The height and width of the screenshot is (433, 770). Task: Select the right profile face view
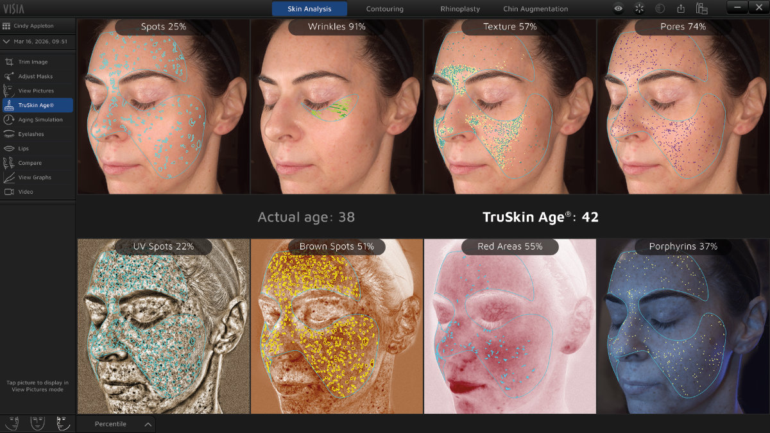[62, 423]
